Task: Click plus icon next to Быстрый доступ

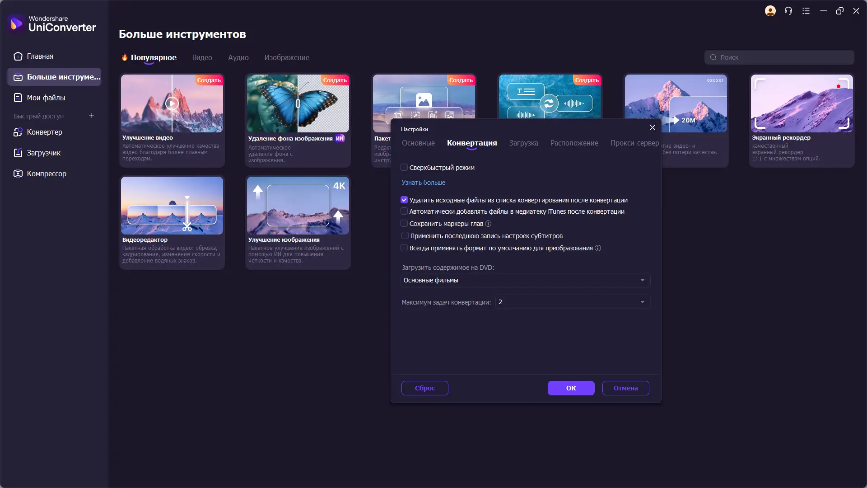Action: point(91,116)
